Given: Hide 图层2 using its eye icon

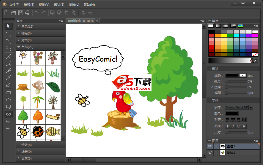Looking at the screenshot, I should pos(210,146).
